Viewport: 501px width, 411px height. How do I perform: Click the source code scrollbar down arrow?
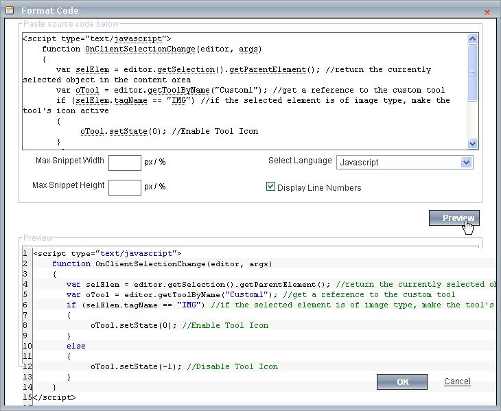(473, 143)
